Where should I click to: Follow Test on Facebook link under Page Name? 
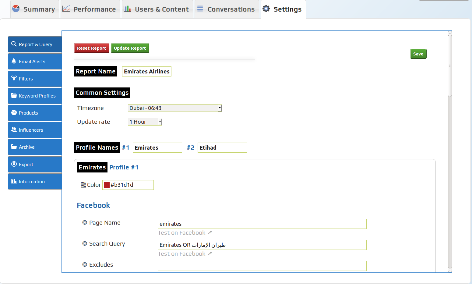click(181, 233)
